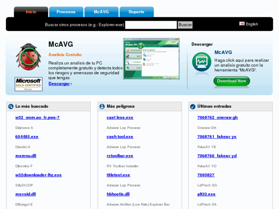Go to the Soporte tab

[x=137, y=12]
